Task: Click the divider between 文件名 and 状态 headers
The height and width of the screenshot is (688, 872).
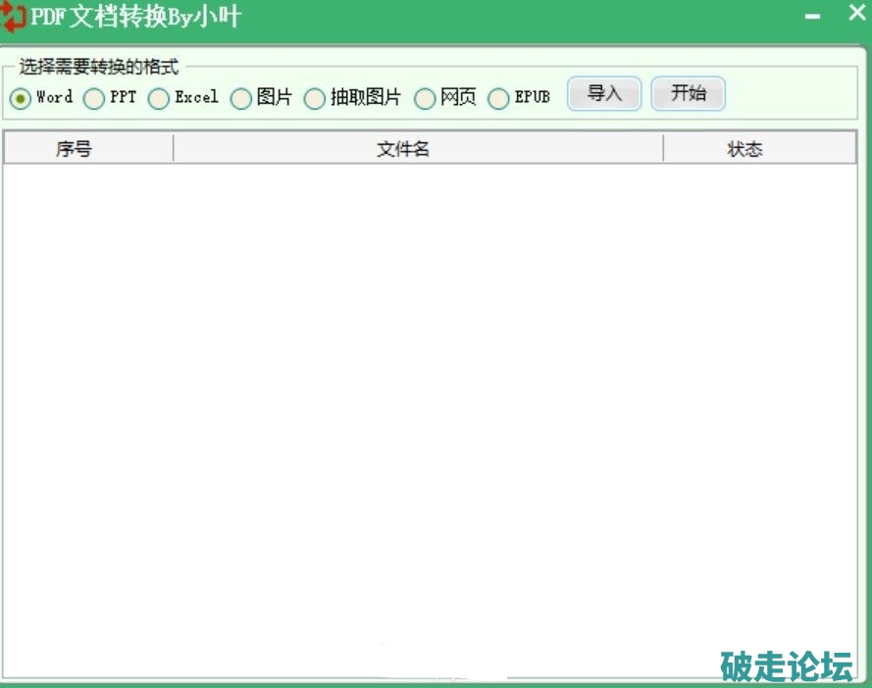Action: (663, 149)
